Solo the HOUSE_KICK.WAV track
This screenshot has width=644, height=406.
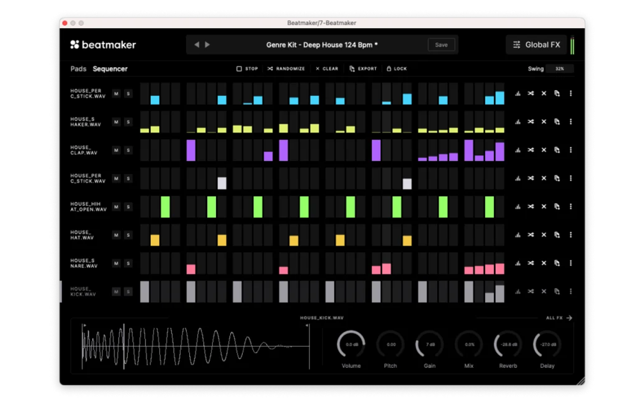[x=128, y=291]
